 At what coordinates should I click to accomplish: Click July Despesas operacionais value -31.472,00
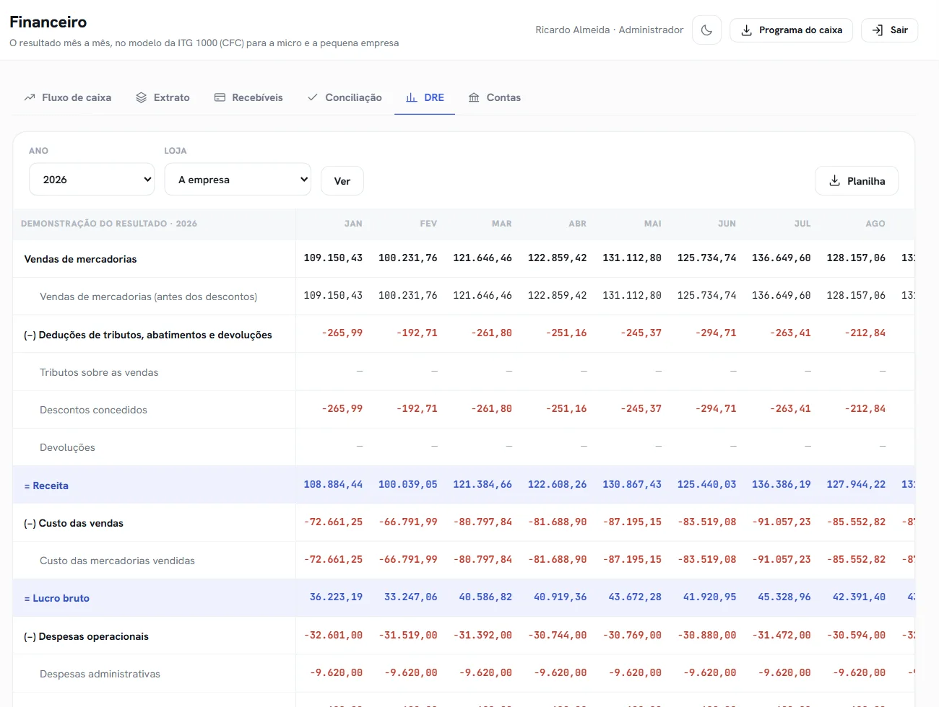tap(782, 635)
